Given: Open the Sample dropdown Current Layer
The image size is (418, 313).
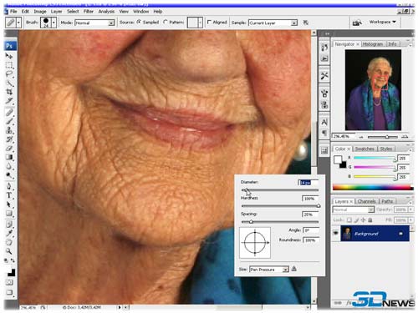Looking at the screenshot, I should (273, 23).
